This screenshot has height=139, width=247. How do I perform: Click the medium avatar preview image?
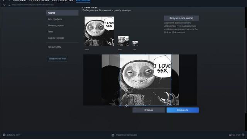tap(123, 41)
